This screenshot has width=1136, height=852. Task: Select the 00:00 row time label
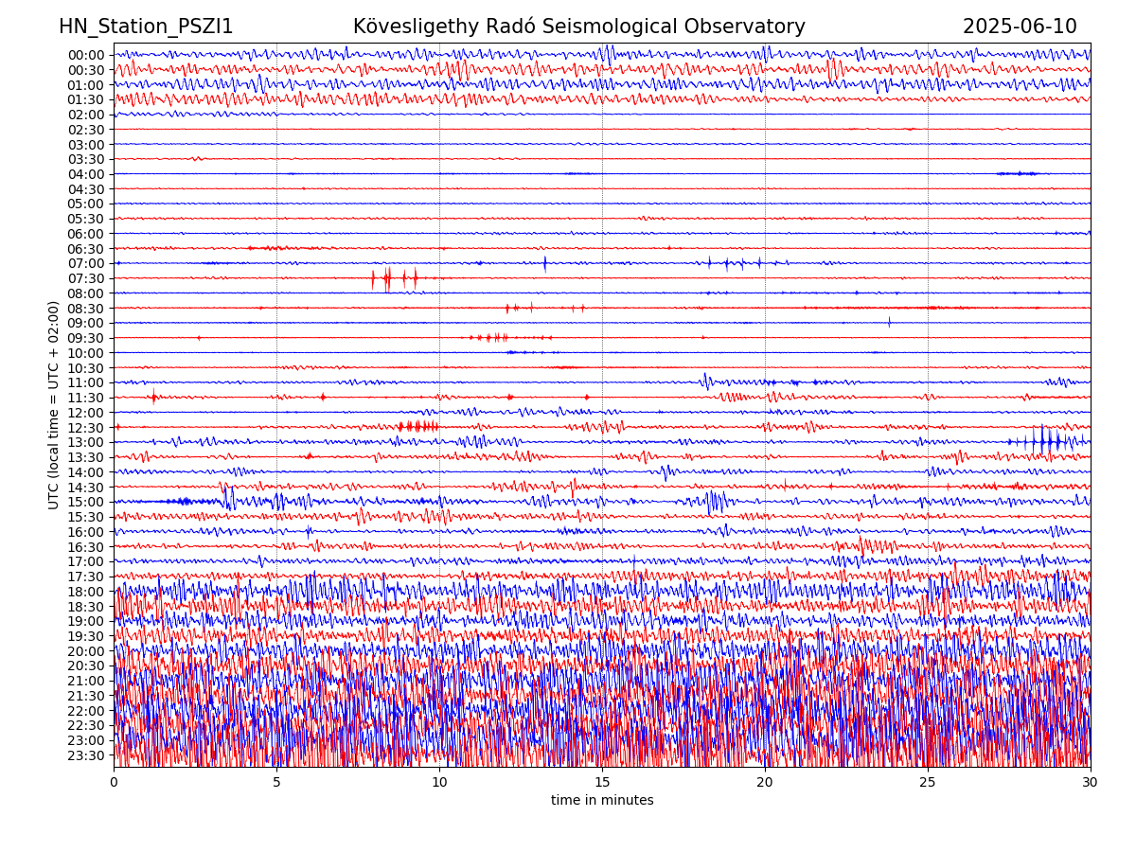tap(86, 55)
